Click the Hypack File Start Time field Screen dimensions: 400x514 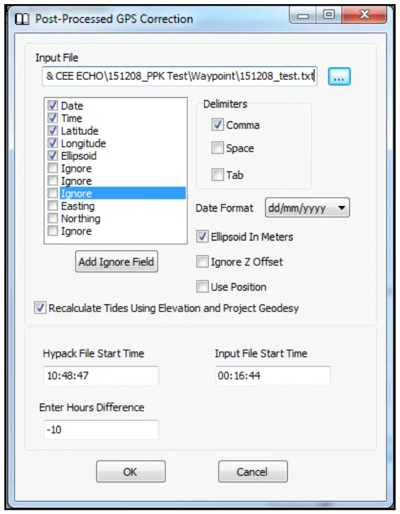101,376
